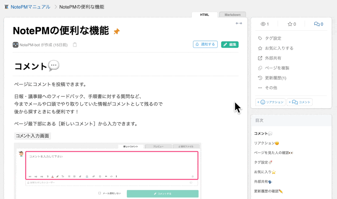Screen dimensions: 337x199
Task: Click the 通知する notify button
Action: point(205,45)
